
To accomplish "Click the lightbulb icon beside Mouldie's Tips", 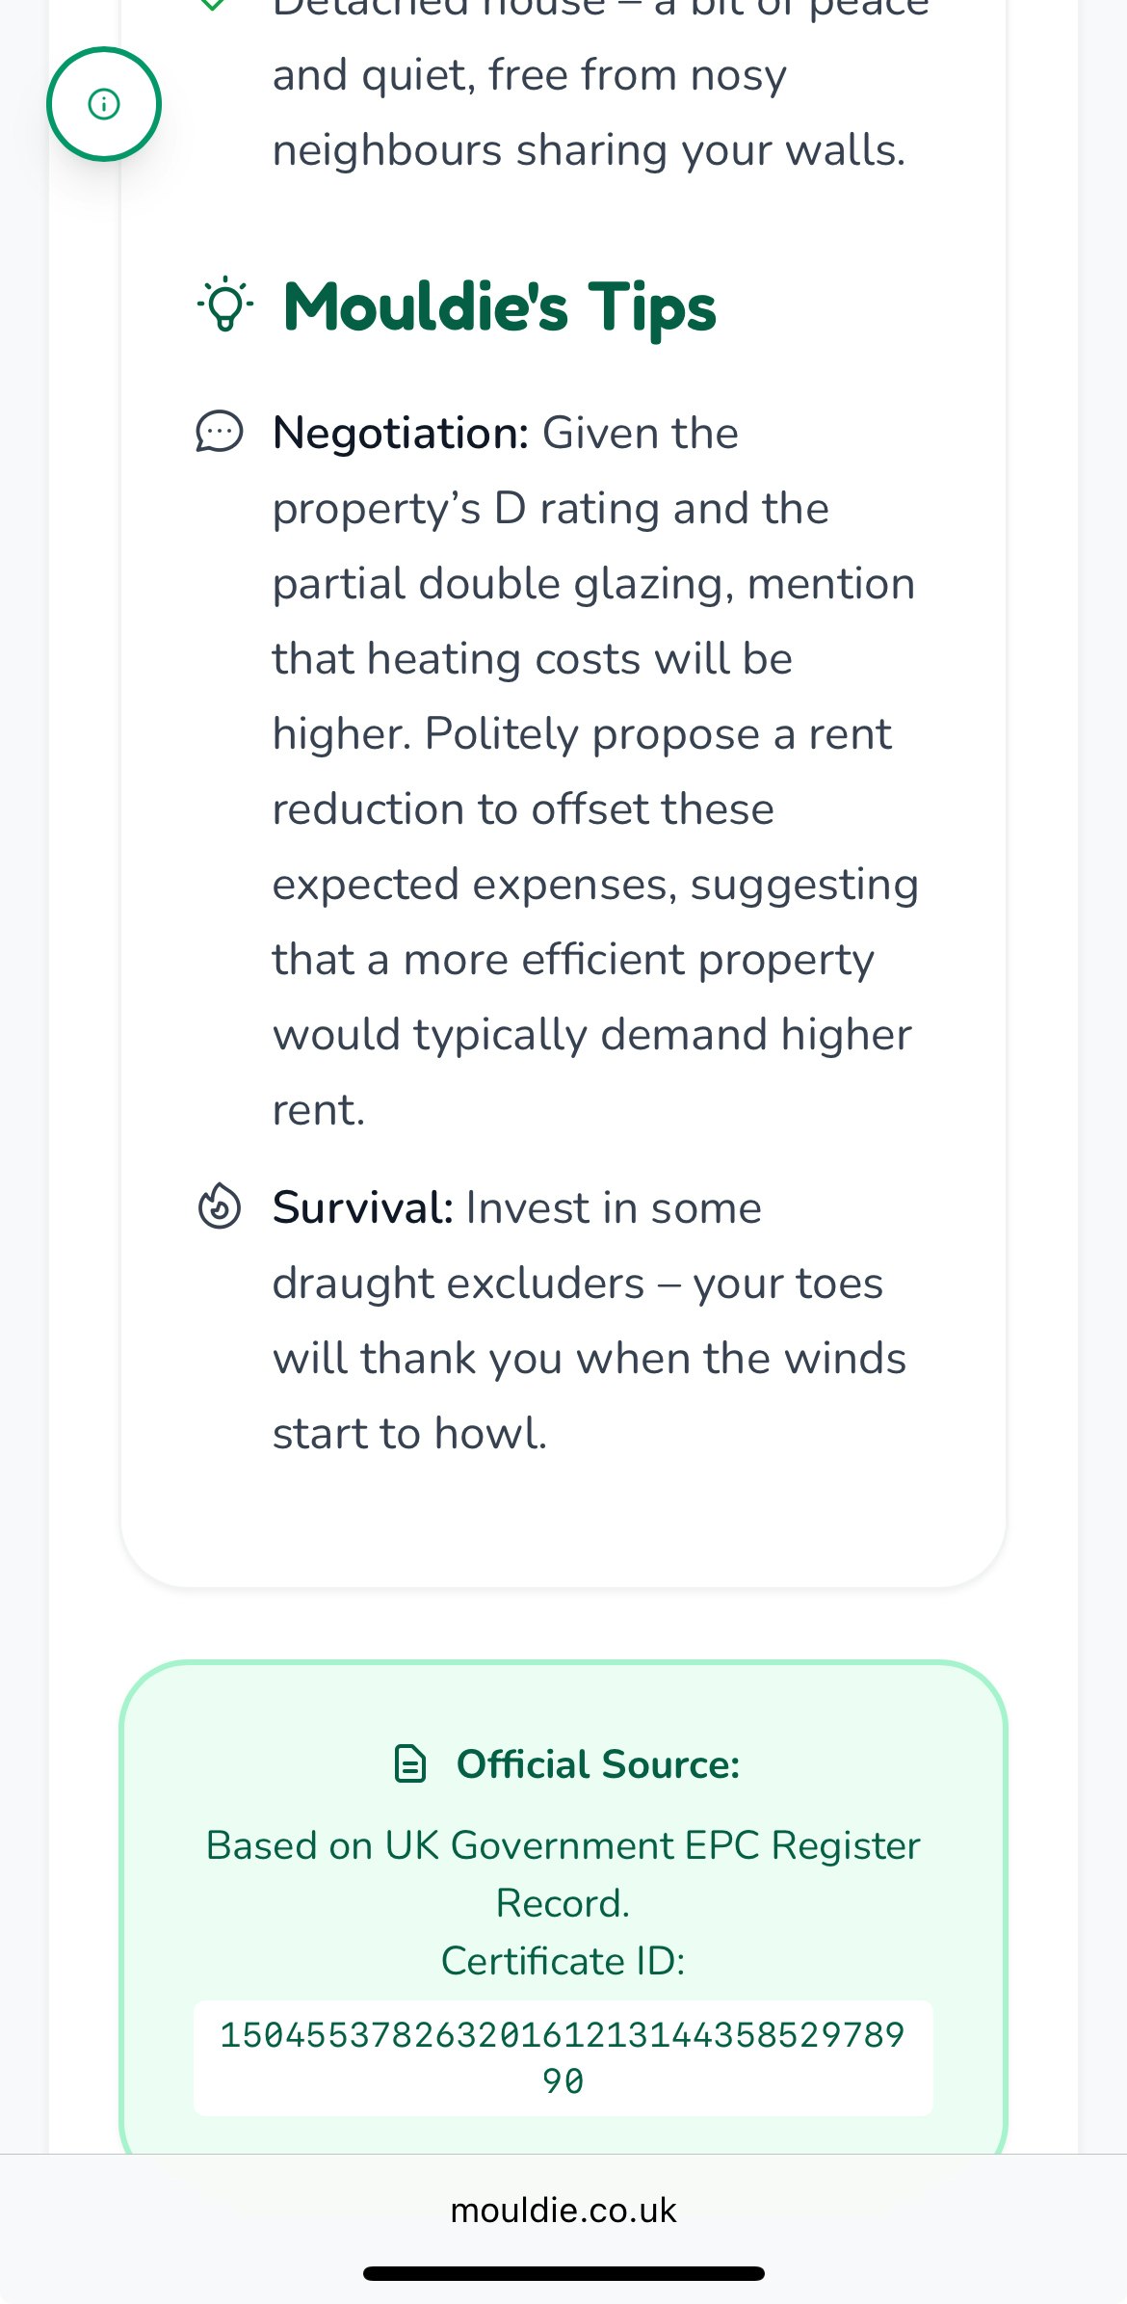I will 225,305.
